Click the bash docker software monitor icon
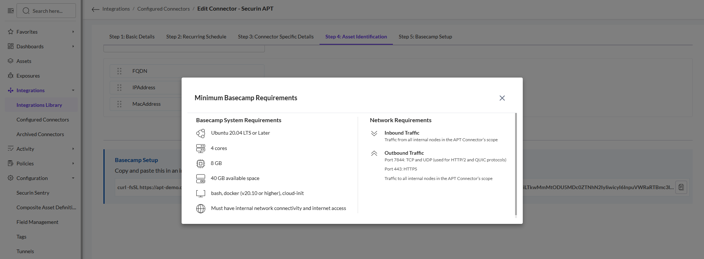 click(201, 194)
